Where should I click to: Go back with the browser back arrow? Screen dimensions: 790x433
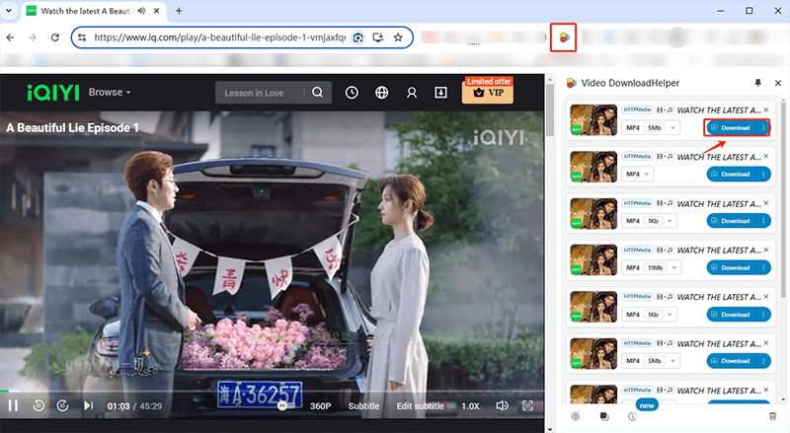tap(11, 37)
